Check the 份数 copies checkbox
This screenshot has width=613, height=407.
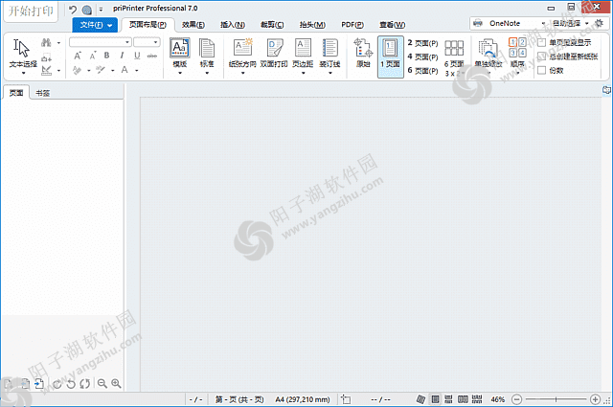[541, 70]
